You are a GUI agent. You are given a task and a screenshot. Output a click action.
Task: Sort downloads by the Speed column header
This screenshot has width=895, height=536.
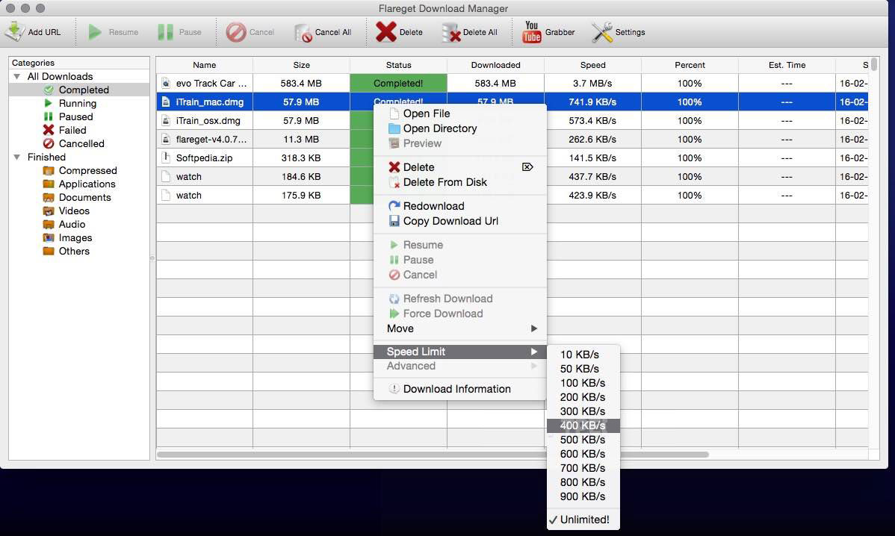[592, 65]
